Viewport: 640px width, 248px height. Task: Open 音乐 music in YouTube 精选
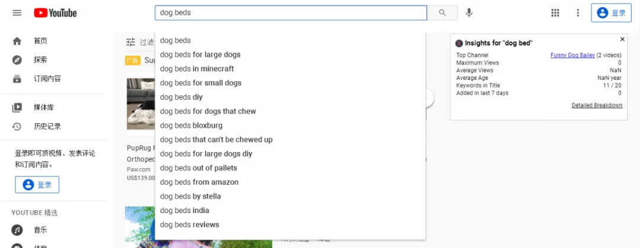click(40, 230)
